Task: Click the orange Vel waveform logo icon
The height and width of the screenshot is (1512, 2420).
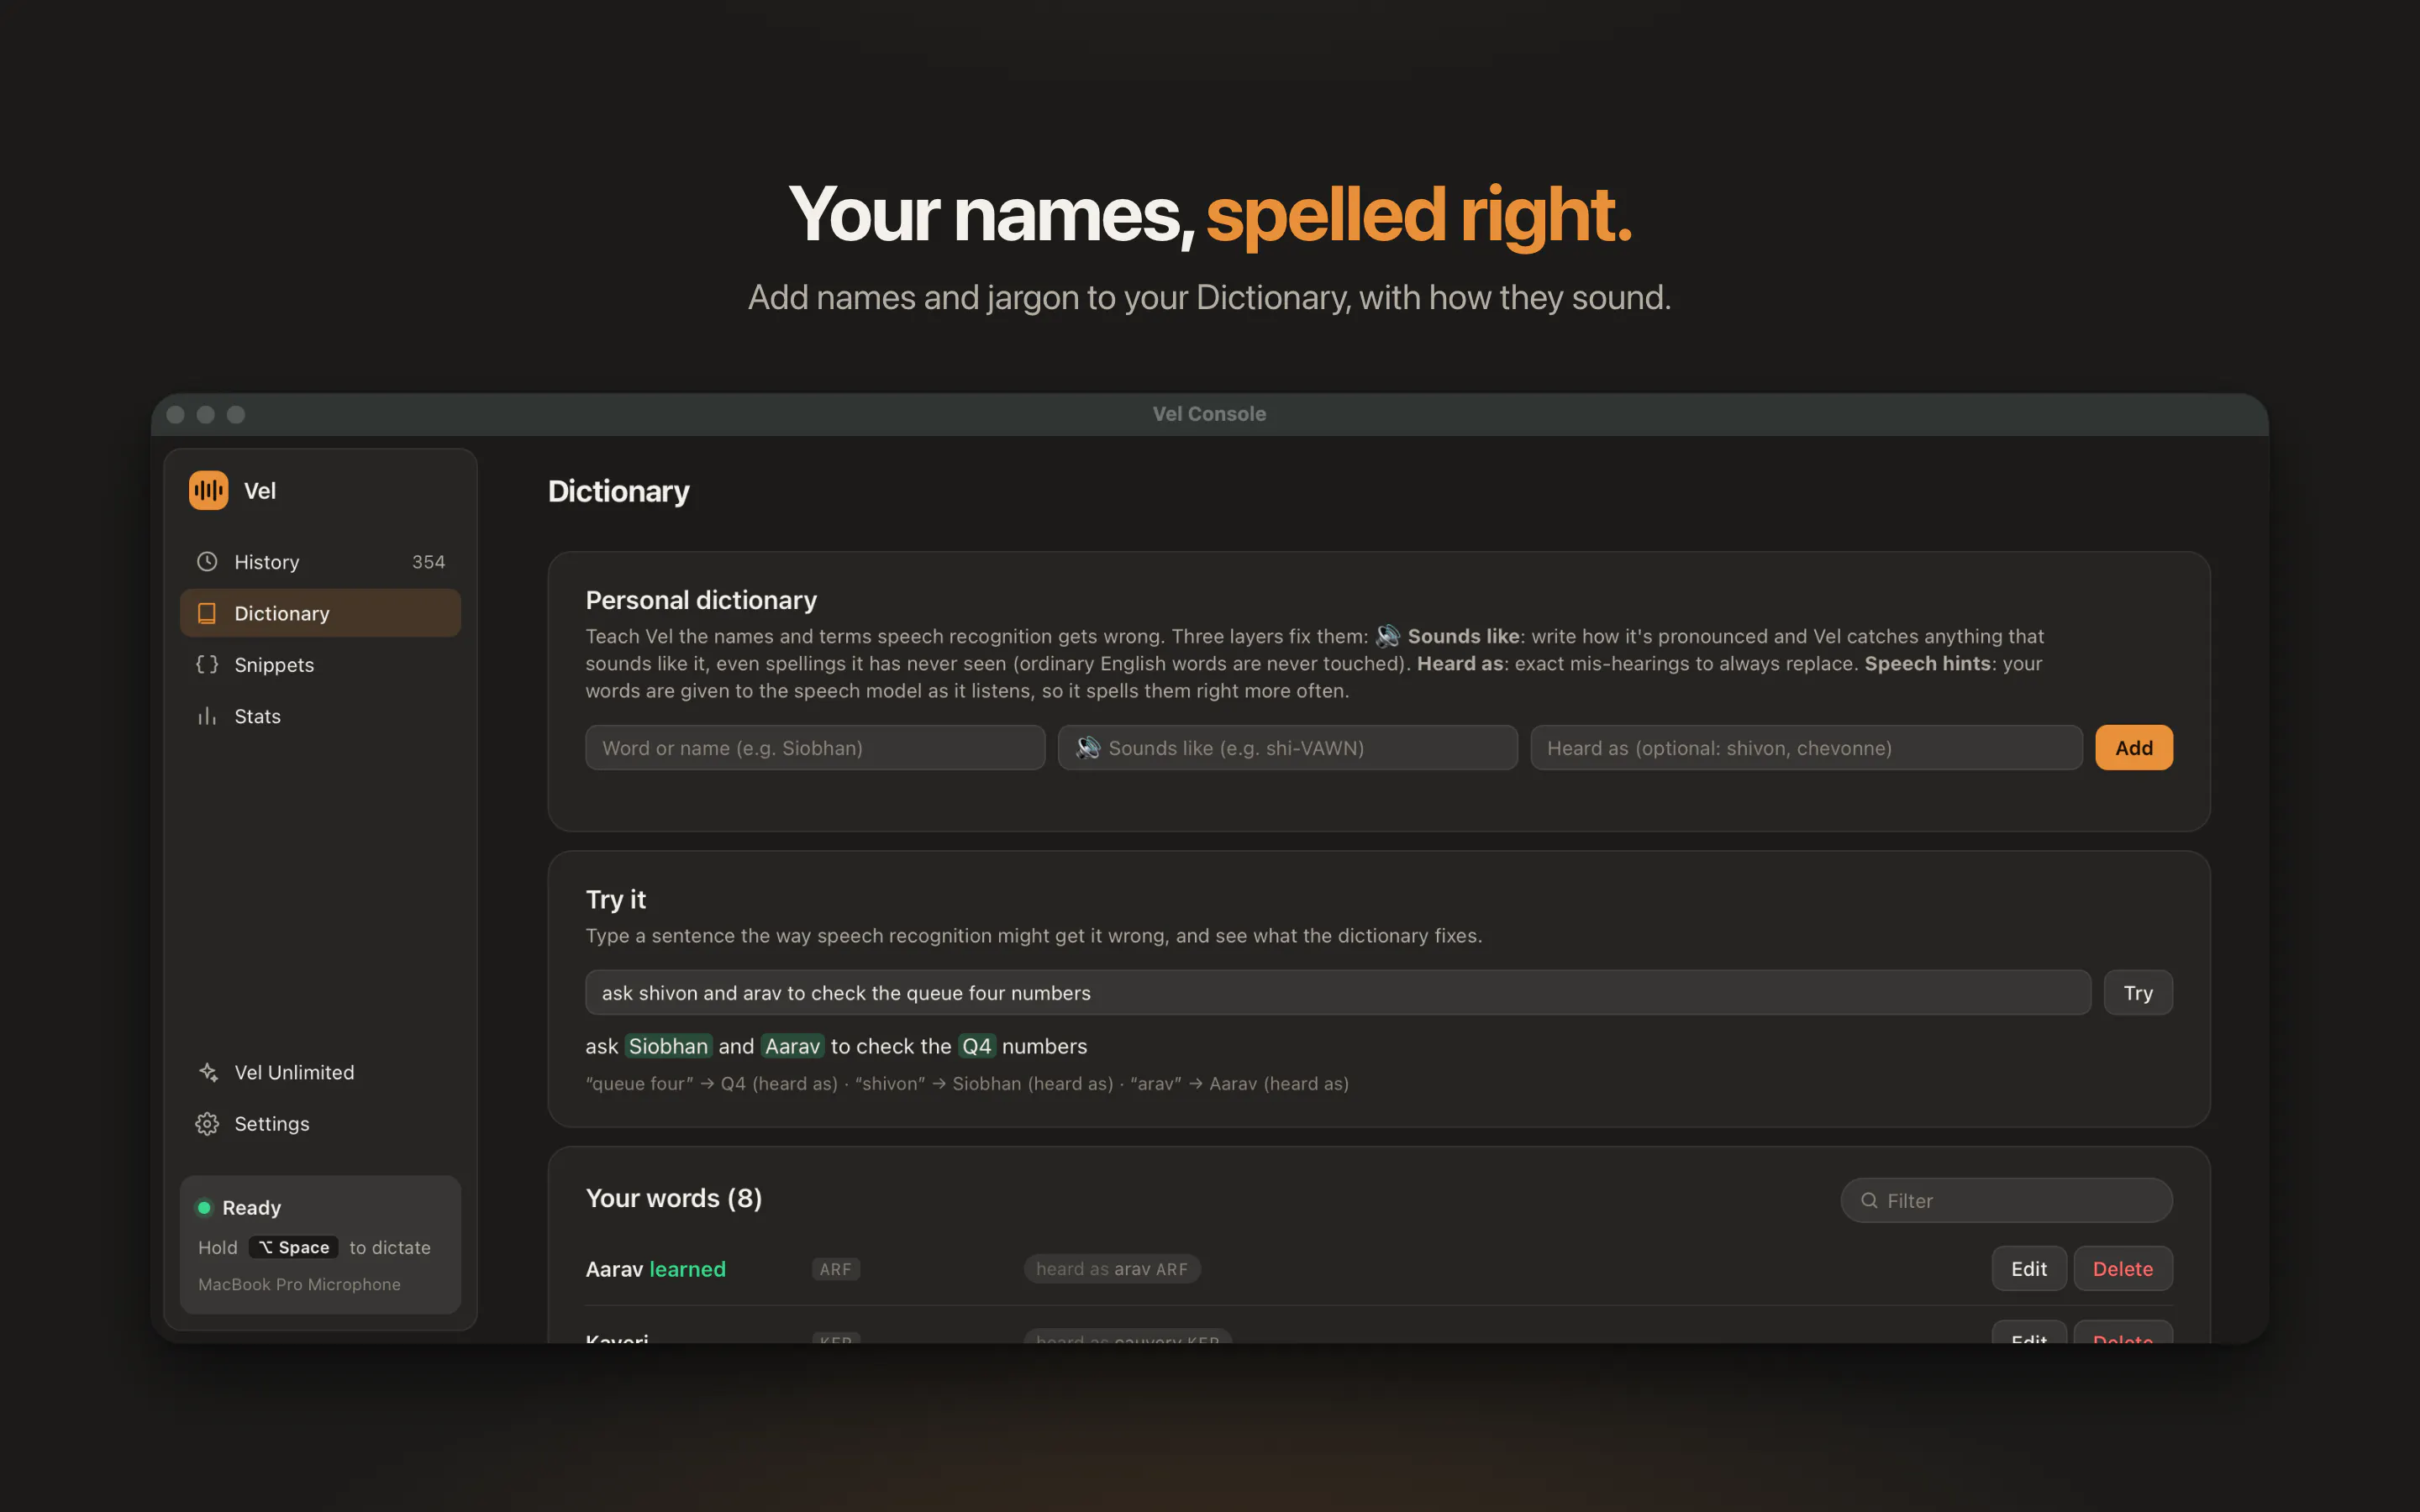Action: (x=208, y=490)
